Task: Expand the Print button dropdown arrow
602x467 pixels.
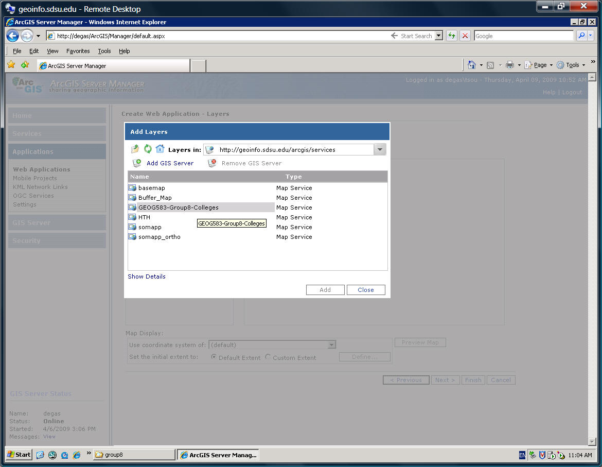Action: (x=519, y=65)
